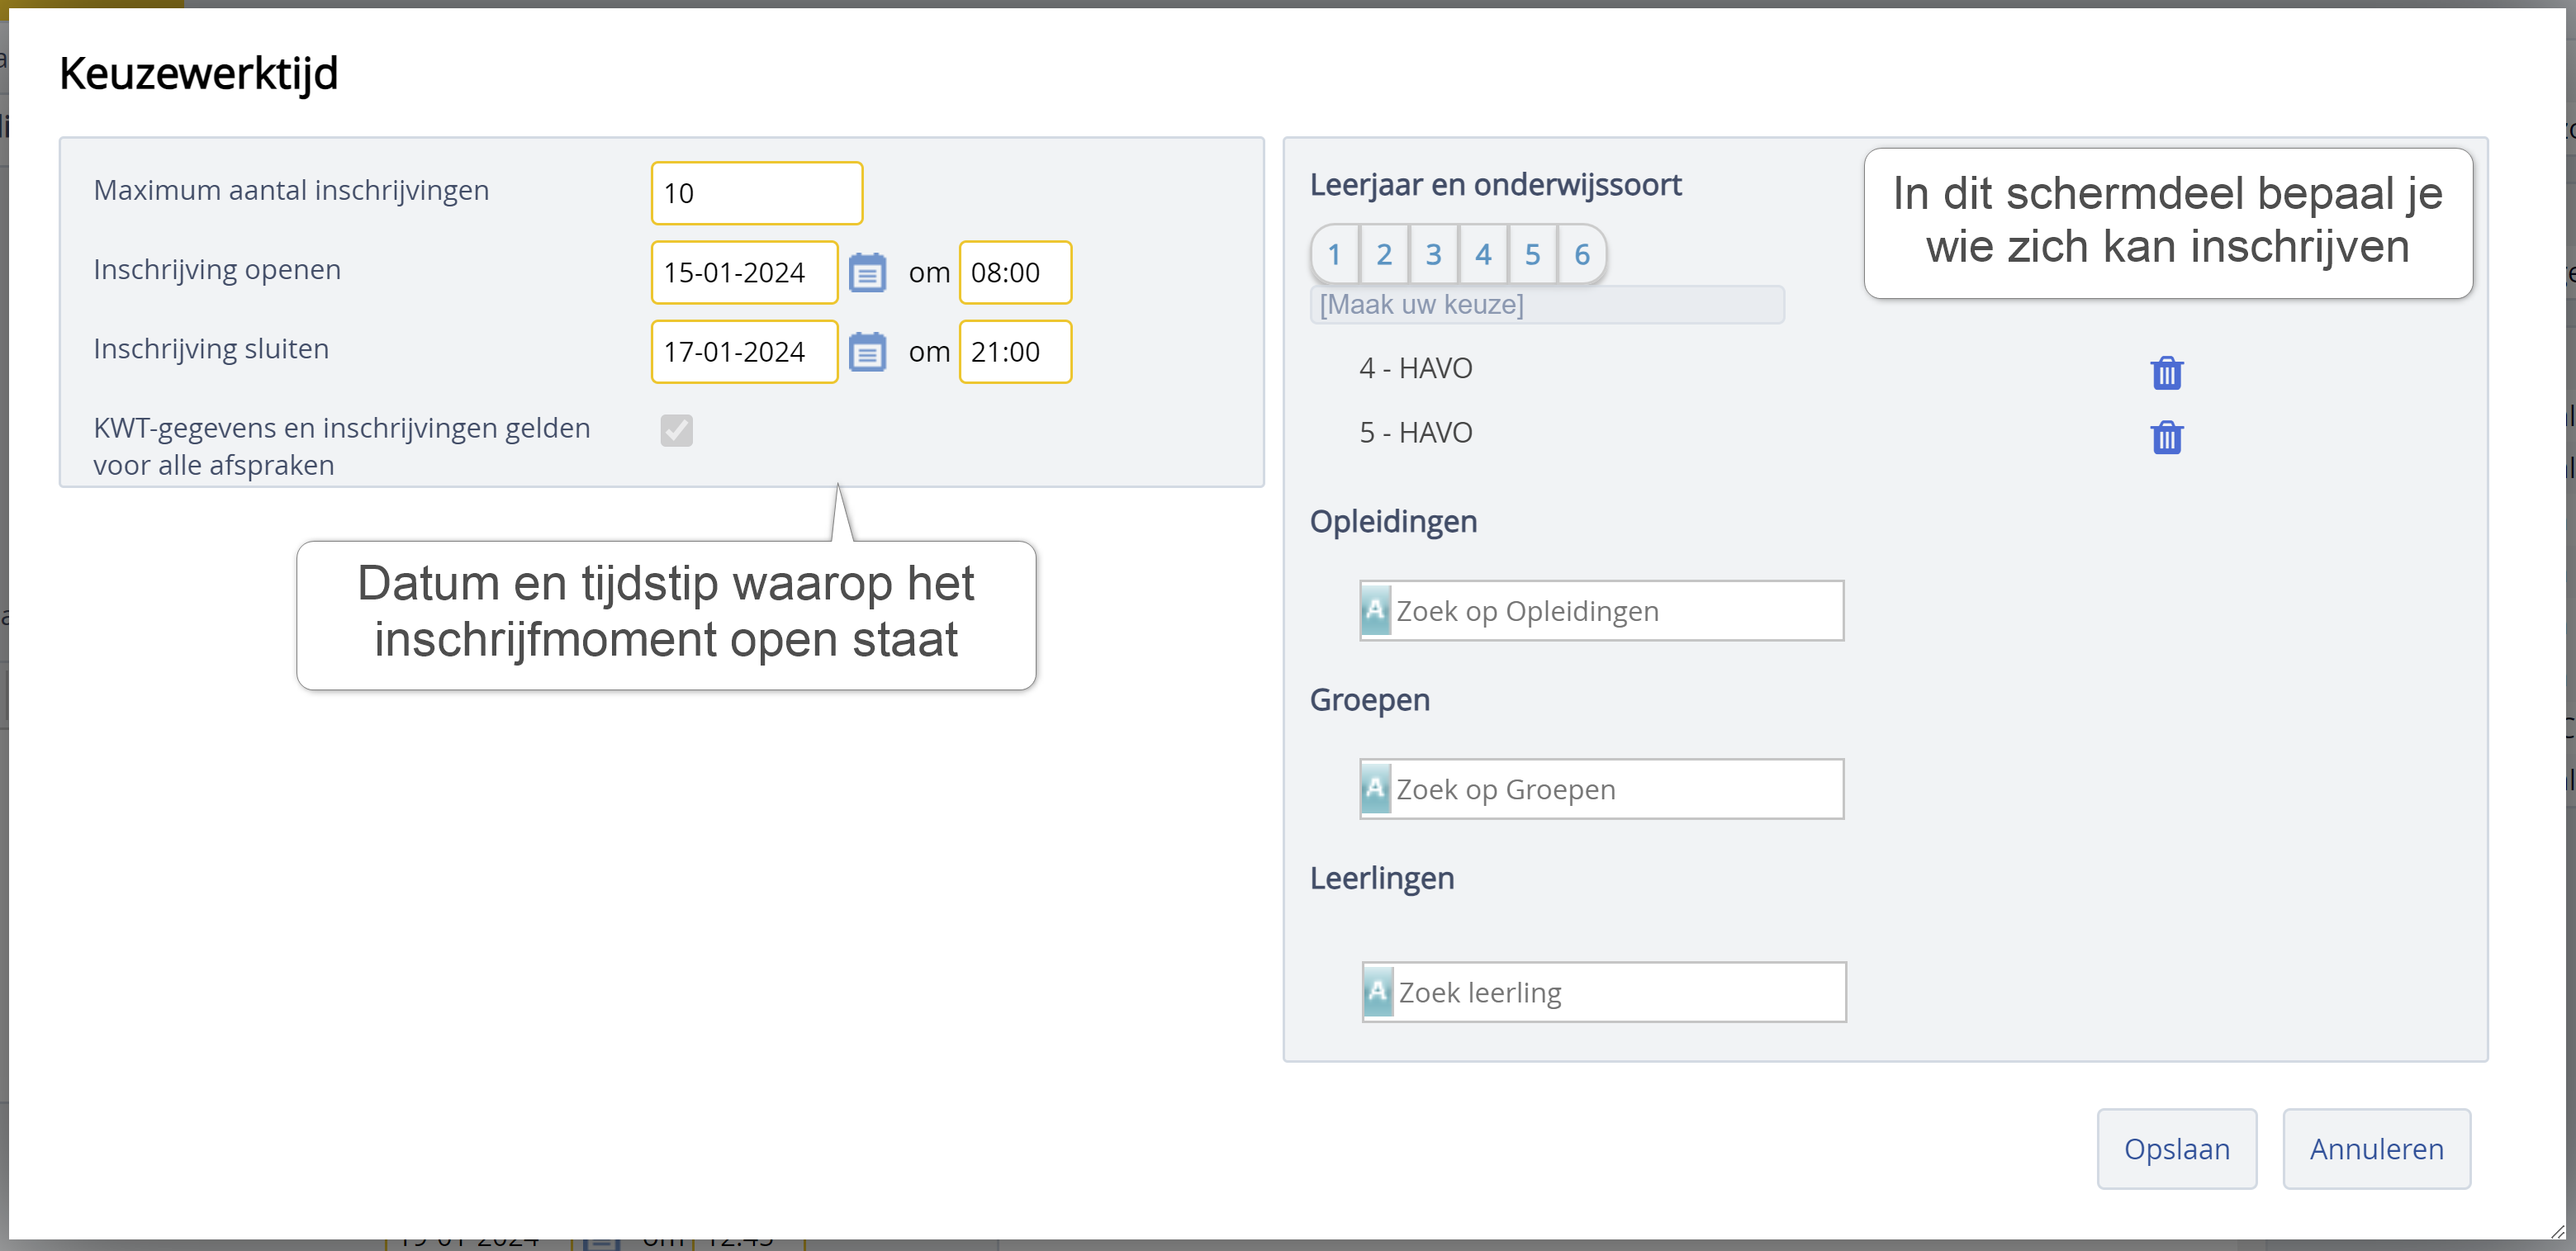Delete the 4 - HAVO entry

coord(2166,373)
